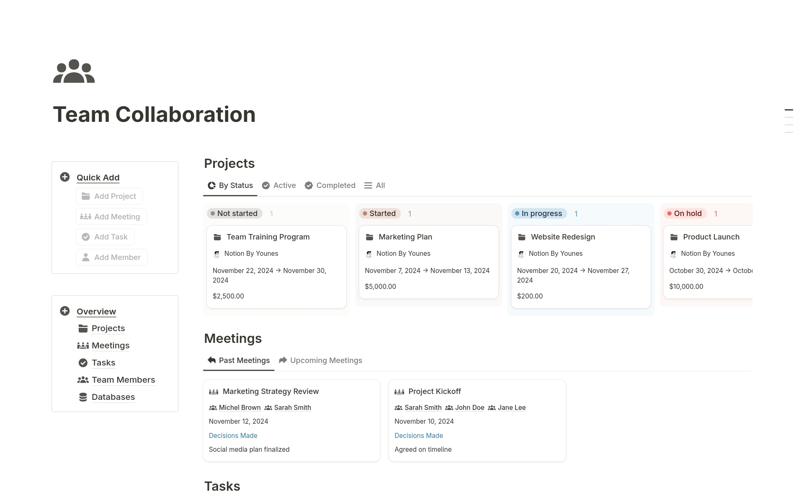804x502 pixels.
Task: Click the checkmark icon beside Tasks in sidebar
Action: [x=83, y=363]
